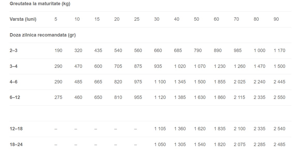Image resolution: width=297 pixels, height=151 pixels.
Task: Click the 2 445 value in the 4–6 row
Action: [279, 82]
